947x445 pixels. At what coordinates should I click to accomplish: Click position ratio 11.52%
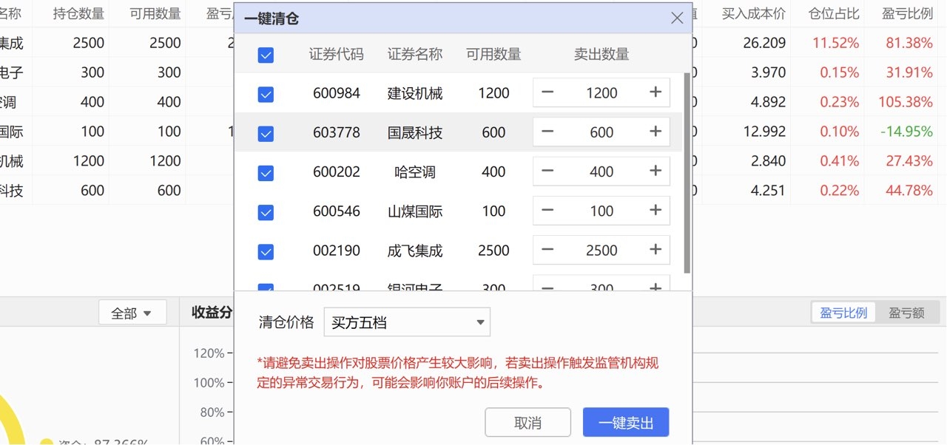(x=836, y=43)
